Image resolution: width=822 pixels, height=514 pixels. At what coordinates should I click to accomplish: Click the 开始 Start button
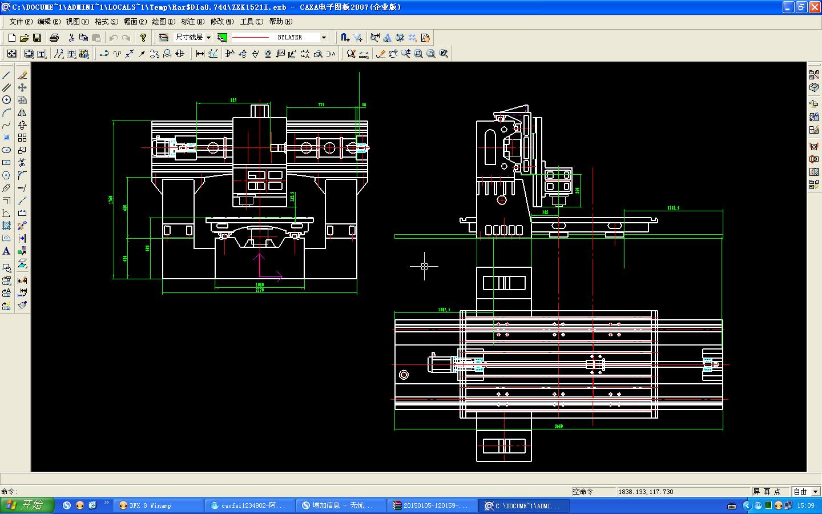pos(27,505)
